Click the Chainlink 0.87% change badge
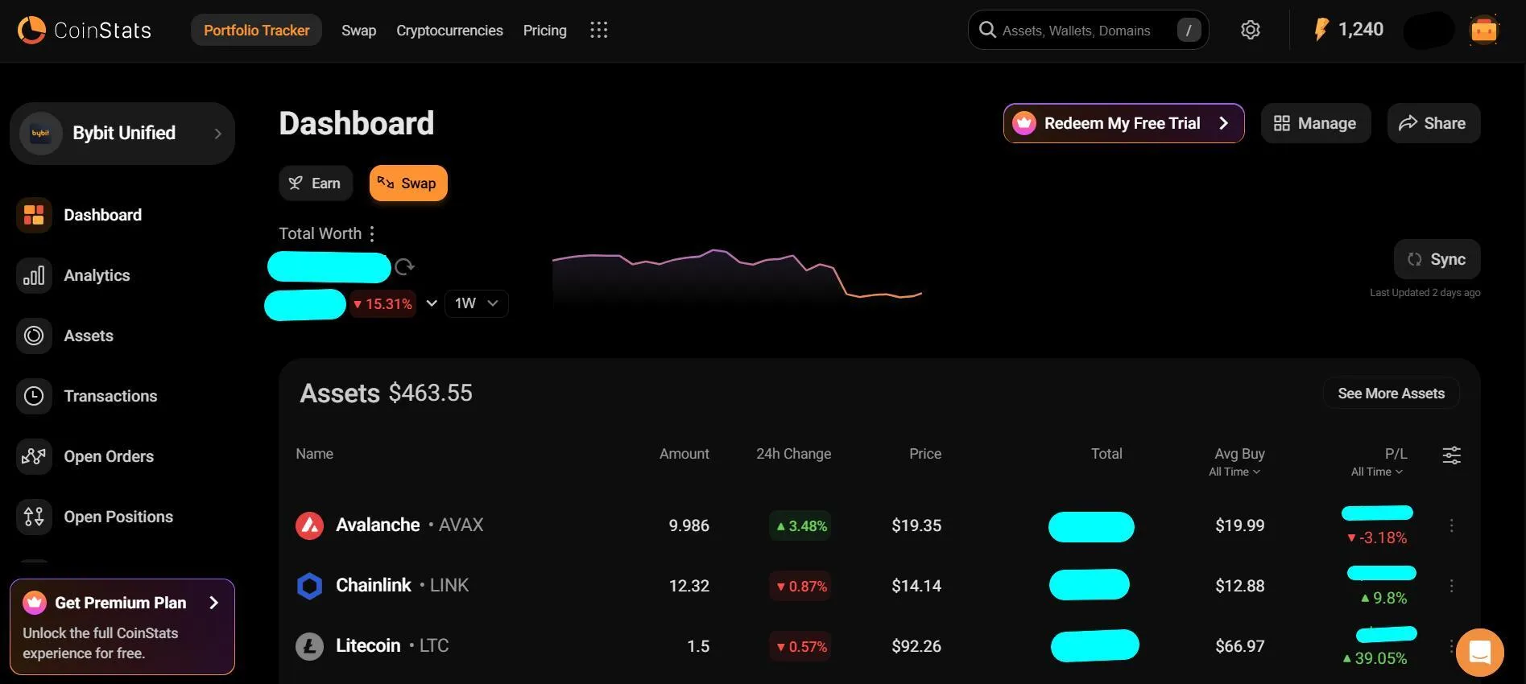 pyautogui.click(x=800, y=586)
